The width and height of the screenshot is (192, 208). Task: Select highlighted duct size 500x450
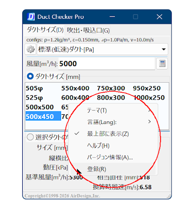point(43,116)
